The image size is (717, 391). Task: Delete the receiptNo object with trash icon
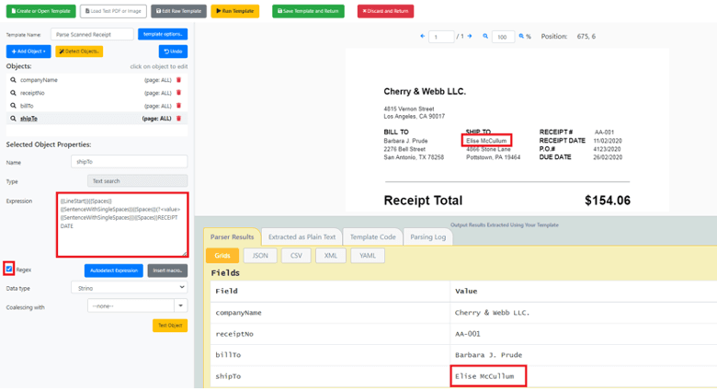[178, 93]
